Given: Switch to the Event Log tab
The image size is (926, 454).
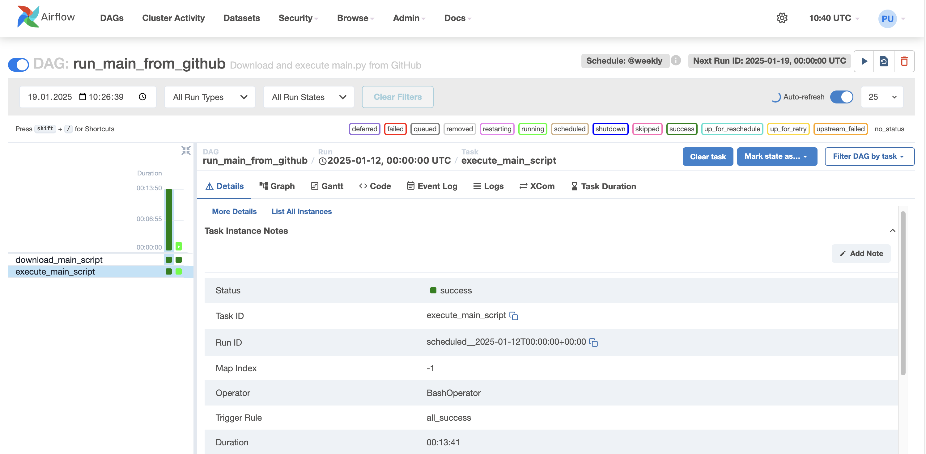Looking at the screenshot, I should point(432,186).
